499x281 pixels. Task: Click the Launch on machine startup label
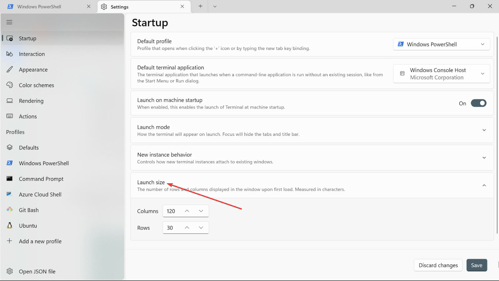pyautogui.click(x=170, y=100)
